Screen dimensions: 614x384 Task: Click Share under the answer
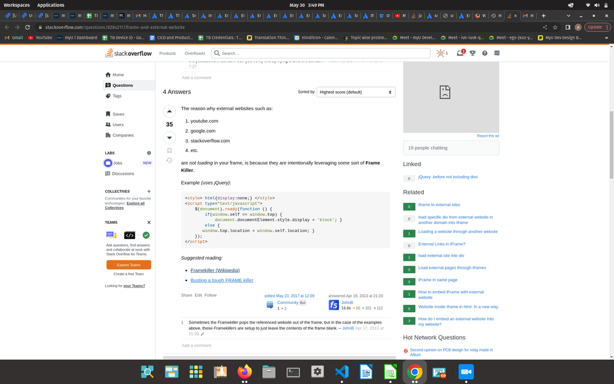(186, 295)
